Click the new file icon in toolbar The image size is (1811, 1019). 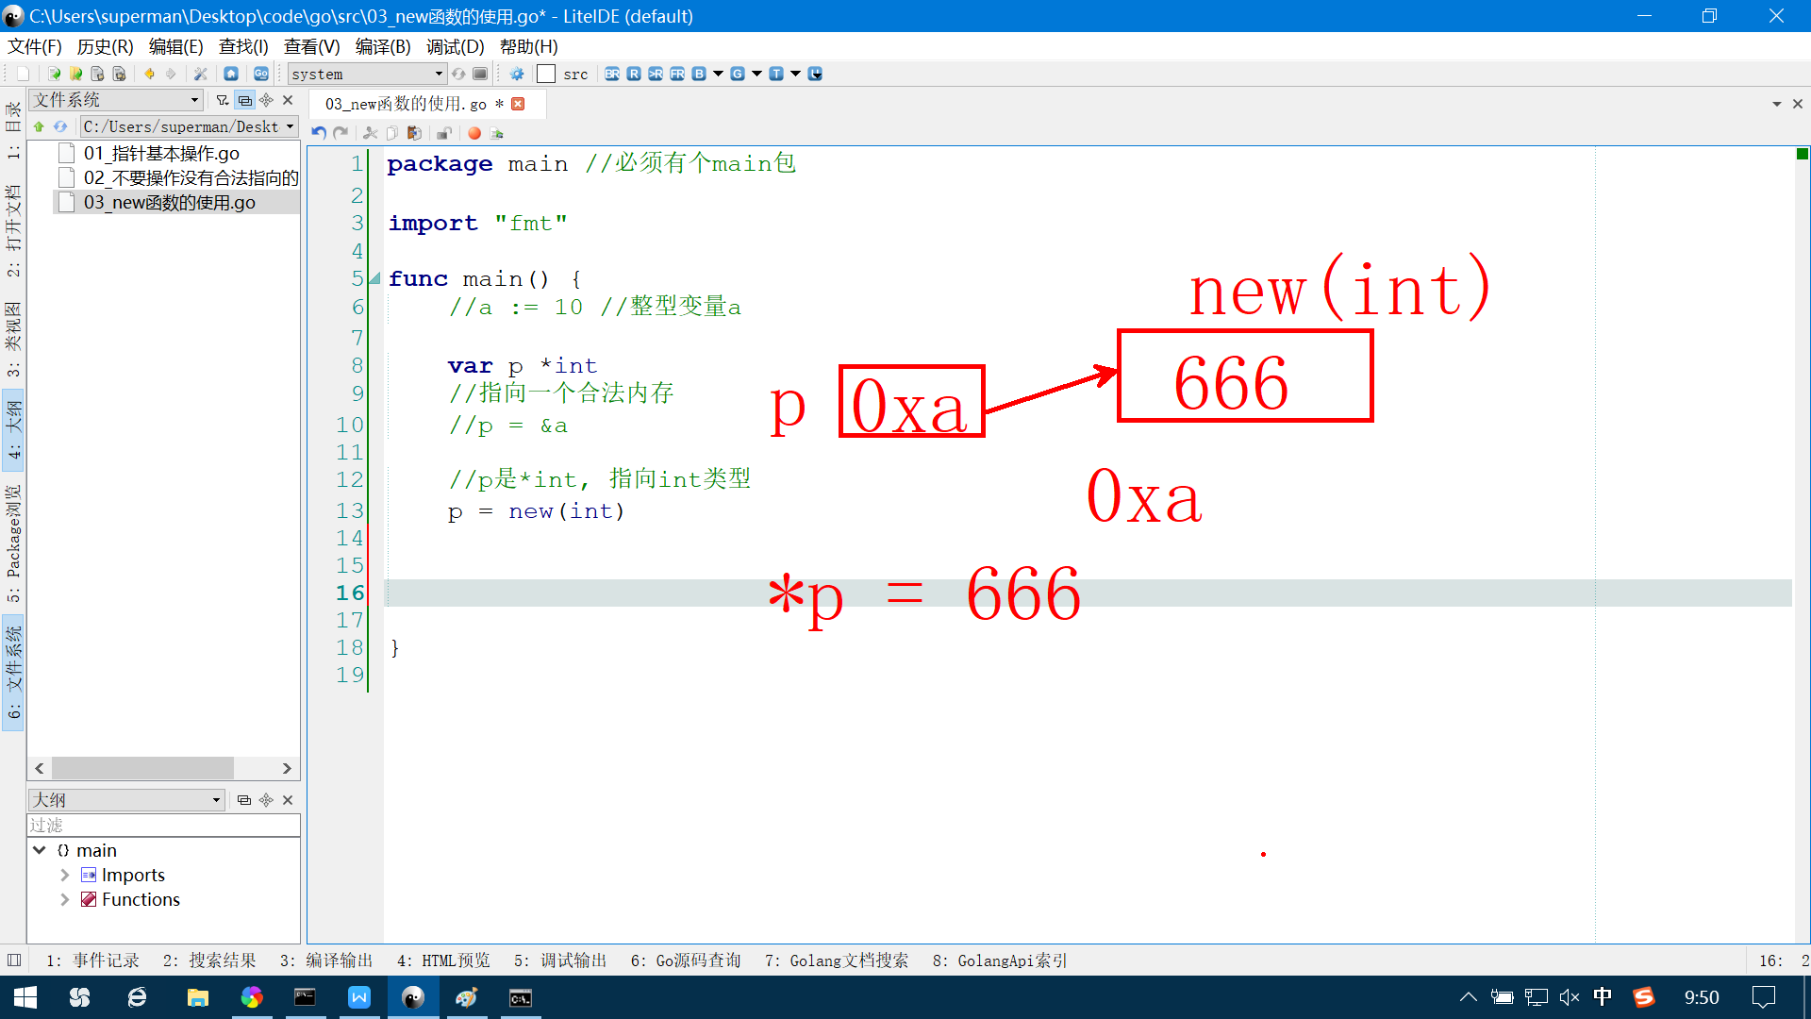[23, 74]
